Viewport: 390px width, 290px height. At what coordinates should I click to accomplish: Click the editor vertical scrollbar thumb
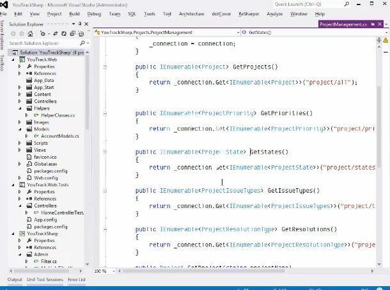(x=379, y=127)
